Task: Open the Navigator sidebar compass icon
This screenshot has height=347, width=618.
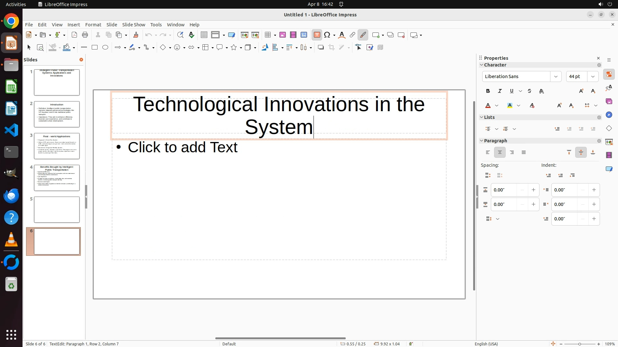Action: [x=609, y=115]
